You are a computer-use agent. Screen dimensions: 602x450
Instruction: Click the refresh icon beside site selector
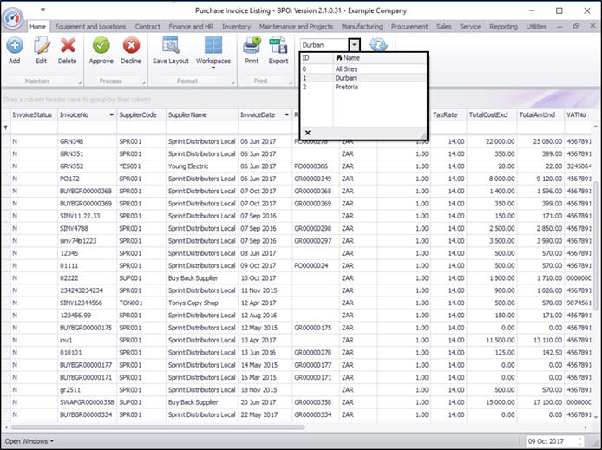coord(378,45)
